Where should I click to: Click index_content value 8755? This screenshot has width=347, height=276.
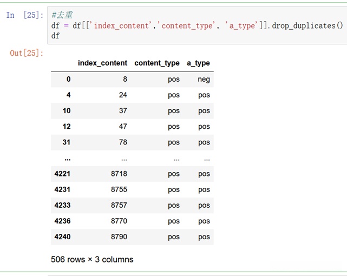click(x=119, y=189)
